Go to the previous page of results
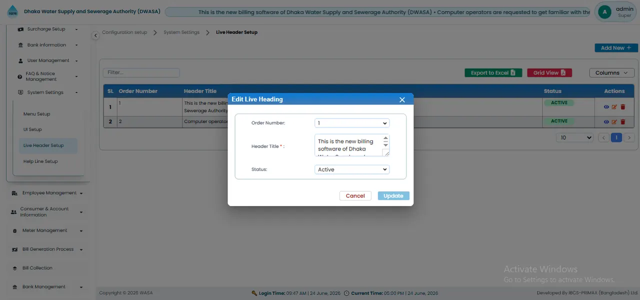640x300 pixels. (x=604, y=137)
